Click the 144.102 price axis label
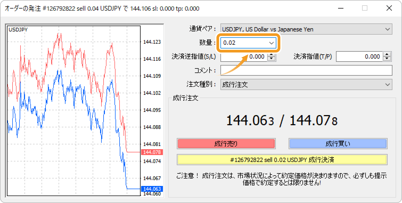The height and width of the screenshot is (203, 402). [x=152, y=93]
